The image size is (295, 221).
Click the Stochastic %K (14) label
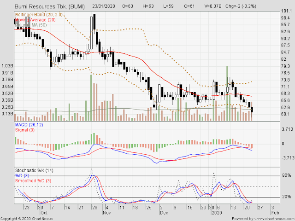pyautogui.click(x=34, y=170)
